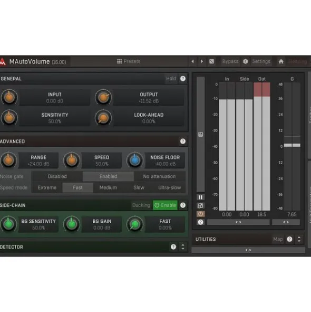The height and width of the screenshot is (312, 311).
Task: Click the width arrows below In/Side/Out meters
Action: 238,222
